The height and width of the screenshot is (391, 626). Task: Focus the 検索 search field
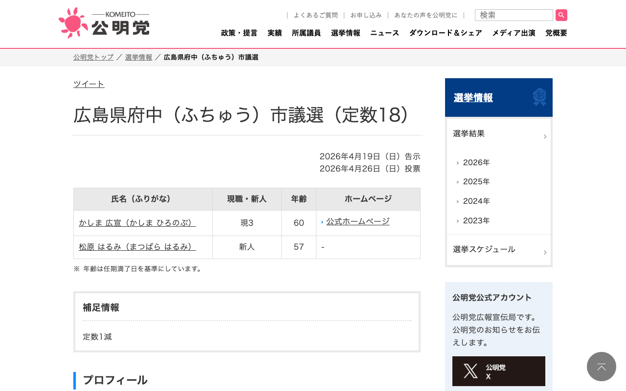[x=514, y=15]
